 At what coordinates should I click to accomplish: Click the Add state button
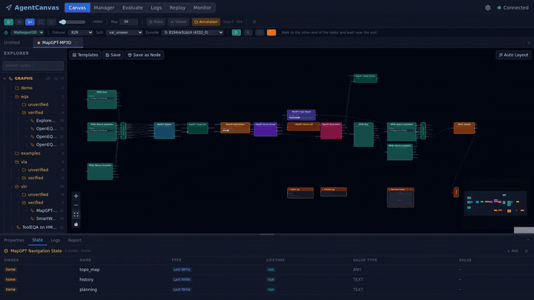512,251
